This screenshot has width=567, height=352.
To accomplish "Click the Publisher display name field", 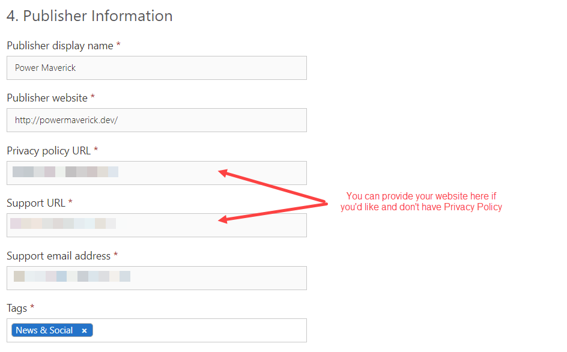I will click(x=156, y=68).
